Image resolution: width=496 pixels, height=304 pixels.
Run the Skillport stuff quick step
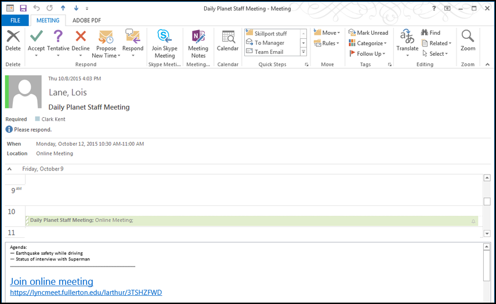click(272, 34)
